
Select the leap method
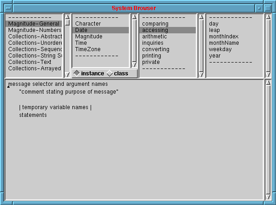click(x=234, y=30)
